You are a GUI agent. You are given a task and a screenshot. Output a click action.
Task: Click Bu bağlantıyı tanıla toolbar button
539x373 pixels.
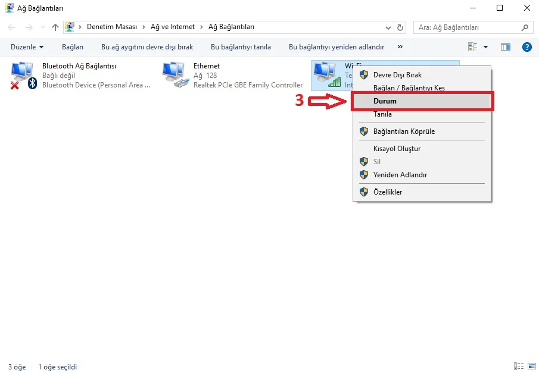241,47
